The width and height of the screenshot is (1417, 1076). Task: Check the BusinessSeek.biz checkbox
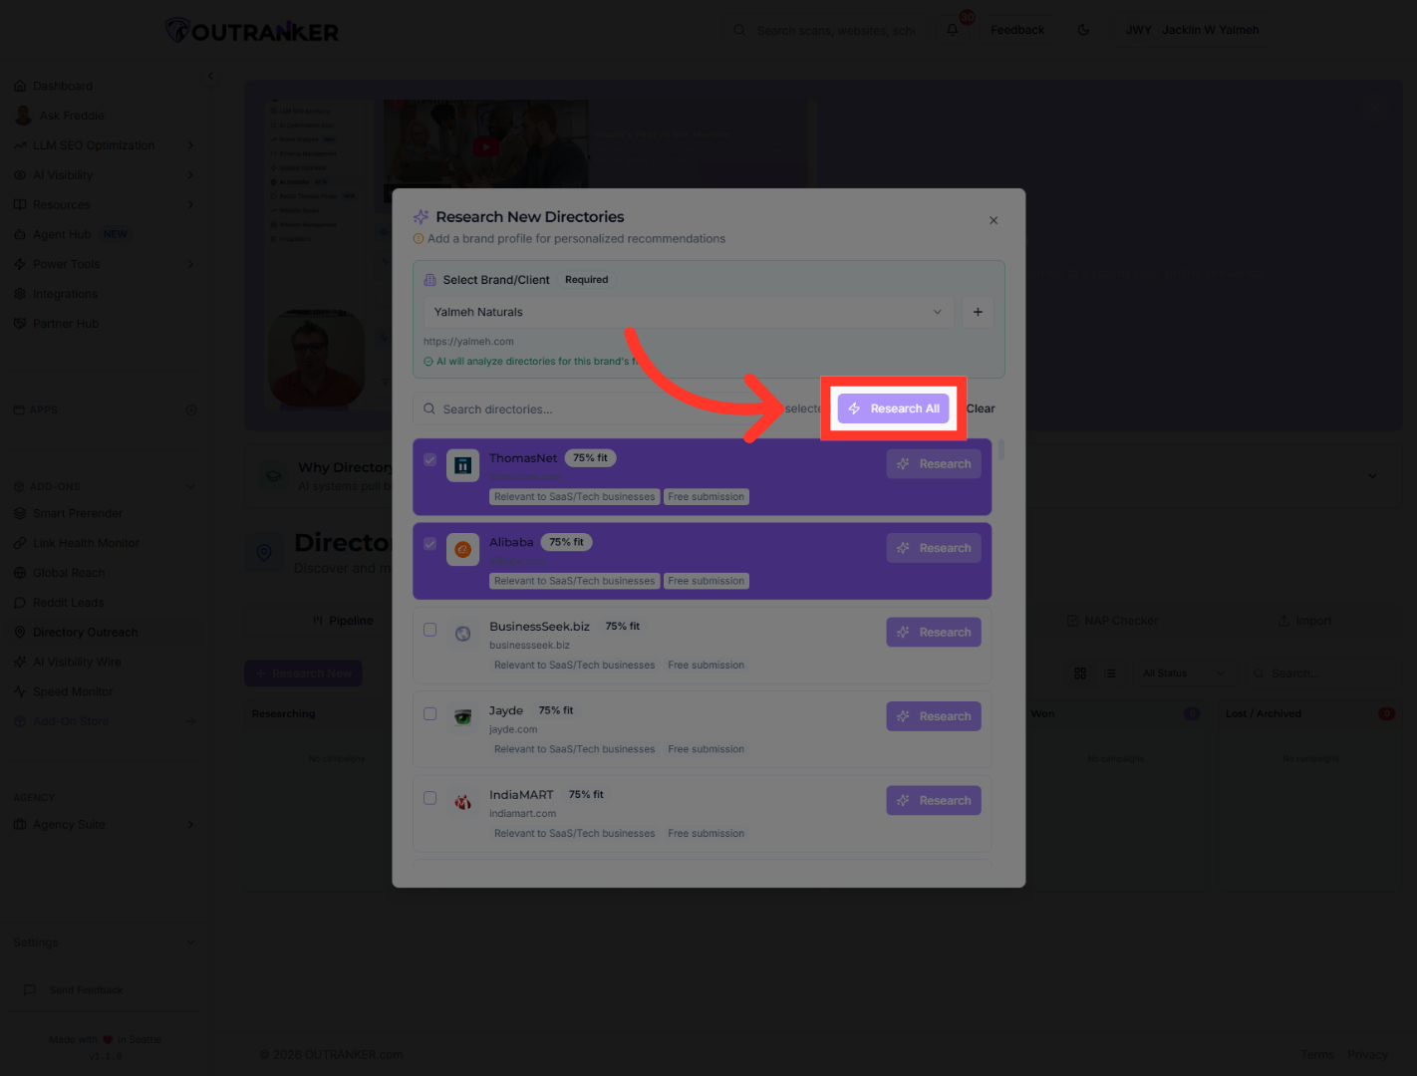click(x=429, y=630)
